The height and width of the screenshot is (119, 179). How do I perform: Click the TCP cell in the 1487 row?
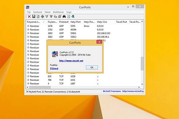(61, 84)
